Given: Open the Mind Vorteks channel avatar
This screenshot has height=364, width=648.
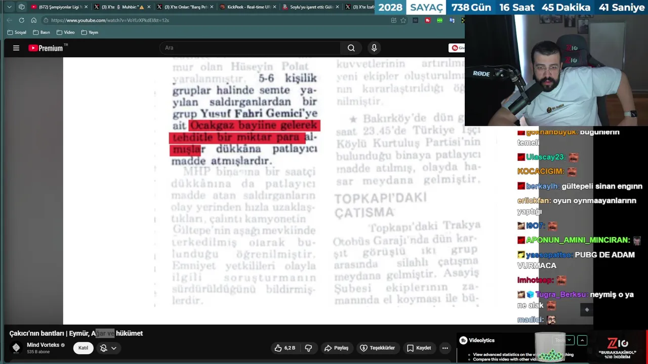Looking at the screenshot, I should point(16,348).
